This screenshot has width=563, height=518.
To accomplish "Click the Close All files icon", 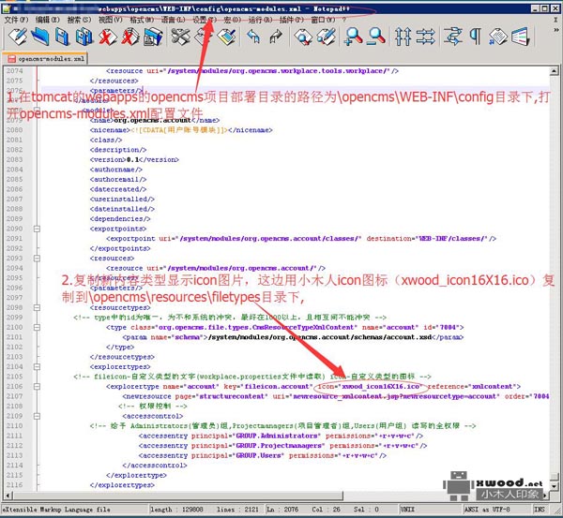I will tap(130, 37).
